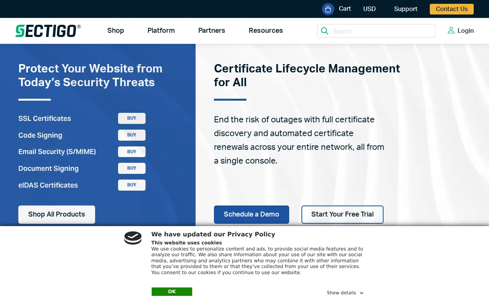Expand cookie details via the chevron

(361, 293)
